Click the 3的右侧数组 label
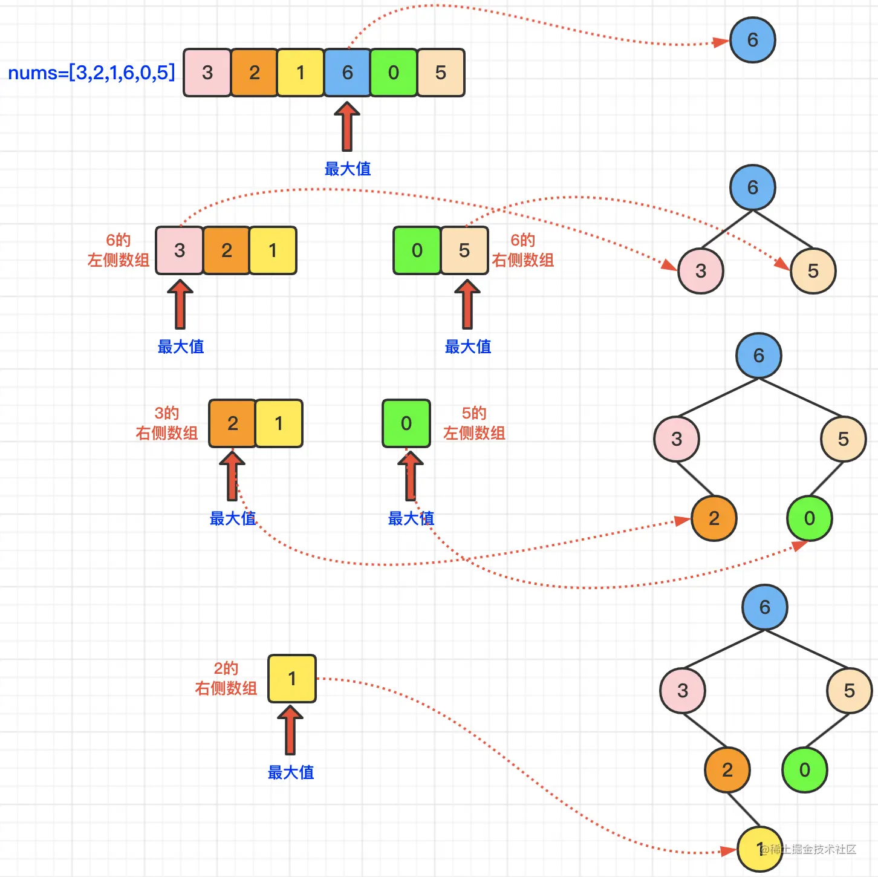This screenshot has width=878, height=877. pyautogui.click(x=167, y=423)
